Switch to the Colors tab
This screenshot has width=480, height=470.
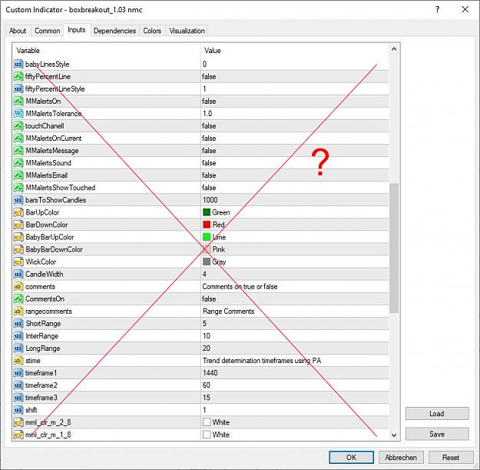pyautogui.click(x=152, y=31)
